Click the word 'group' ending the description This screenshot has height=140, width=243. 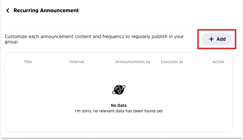[11, 42]
